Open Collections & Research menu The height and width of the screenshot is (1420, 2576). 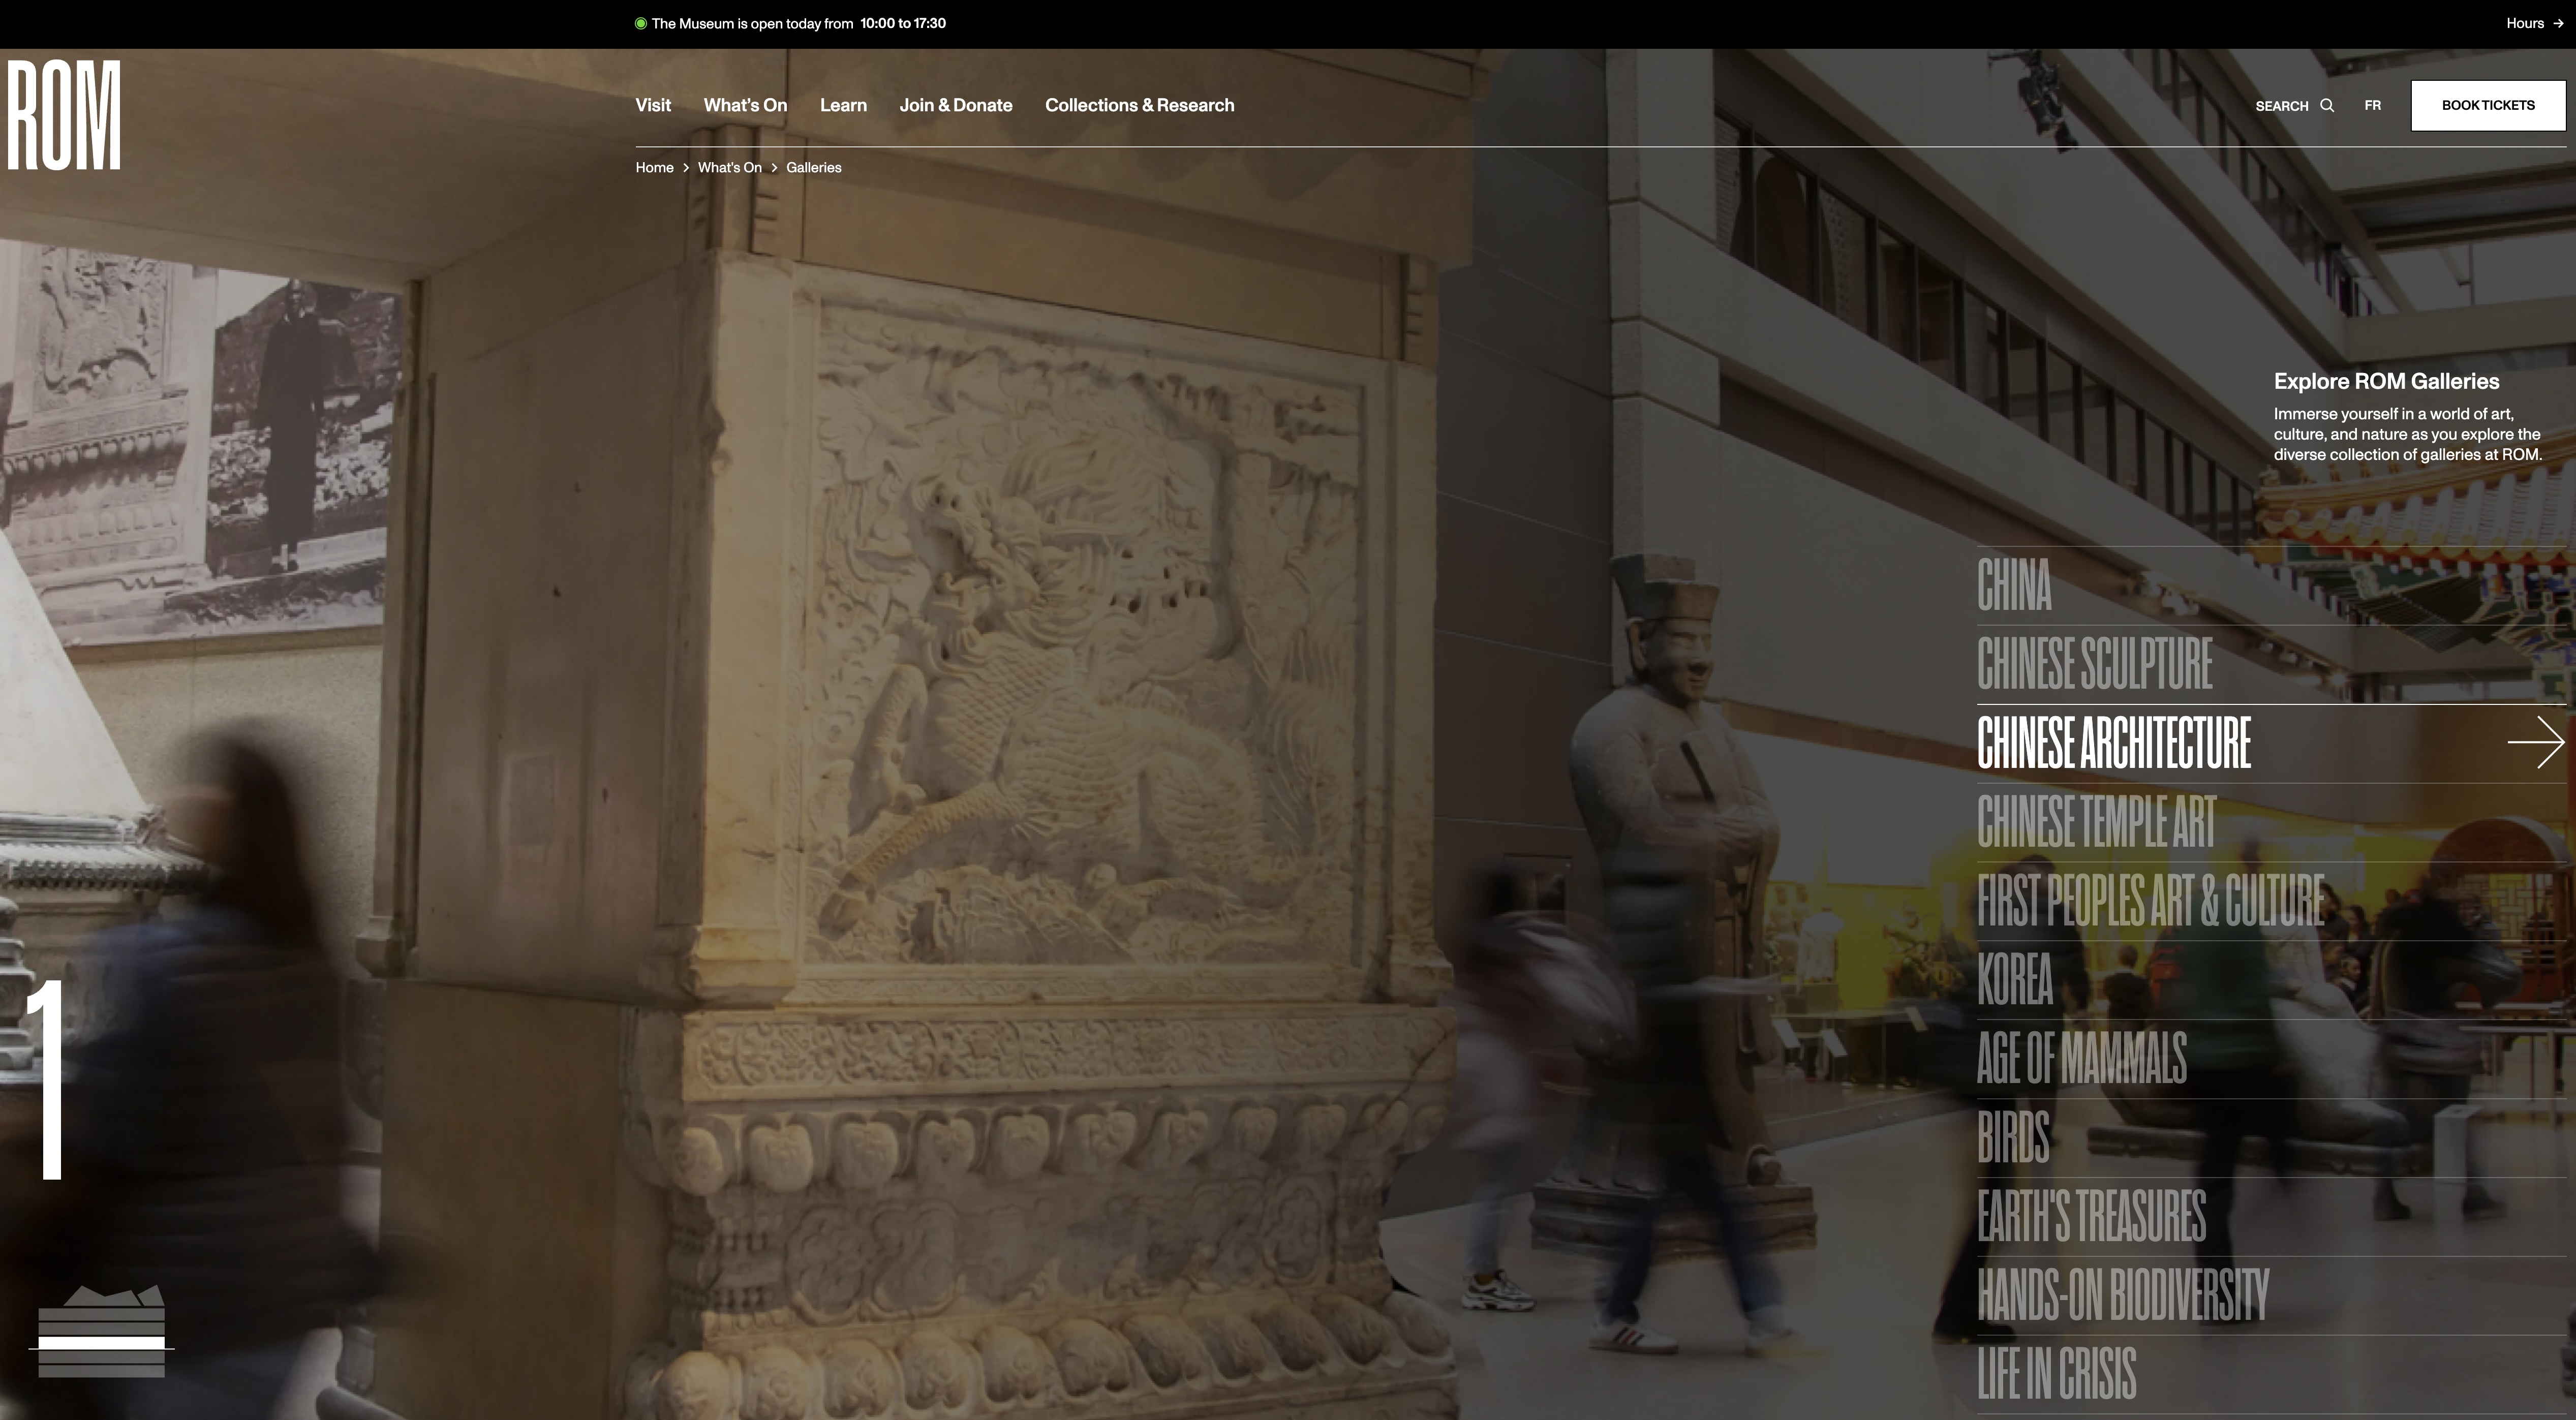click(x=1140, y=105)
